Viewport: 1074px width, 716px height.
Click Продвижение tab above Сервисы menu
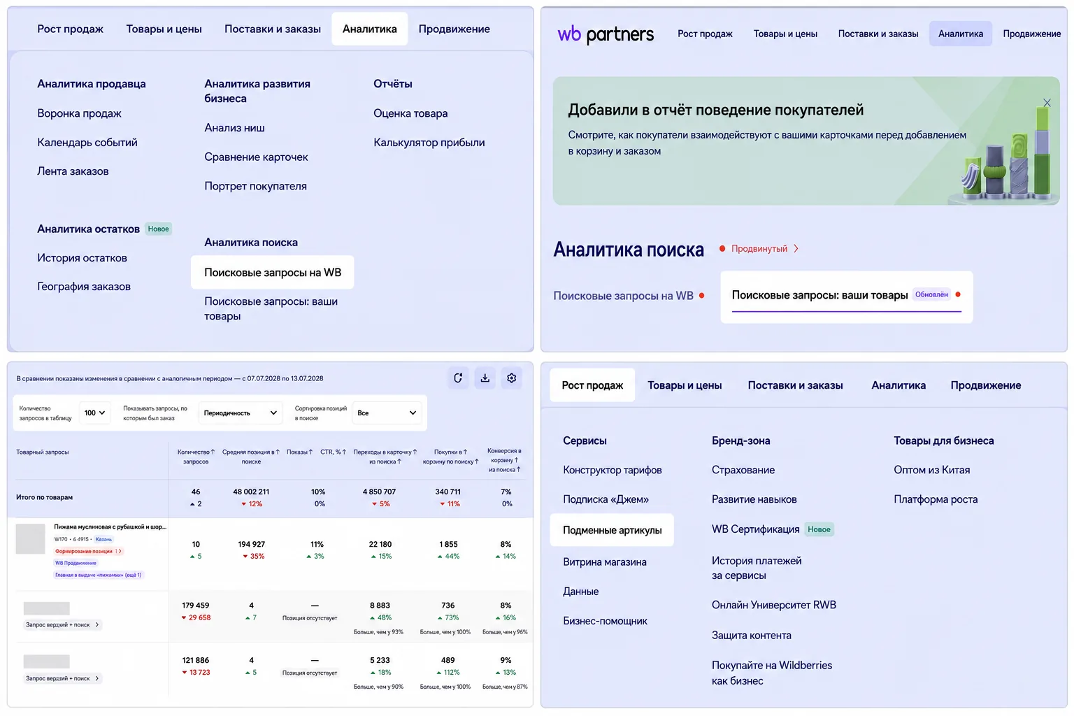[985, 385]
